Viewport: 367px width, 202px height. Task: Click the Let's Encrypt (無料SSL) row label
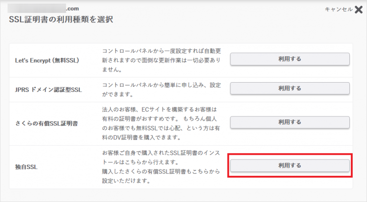47,61
